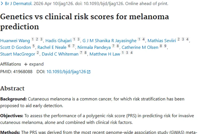Click affiliation superscript 2 after Stuart MacGregor

38,53
